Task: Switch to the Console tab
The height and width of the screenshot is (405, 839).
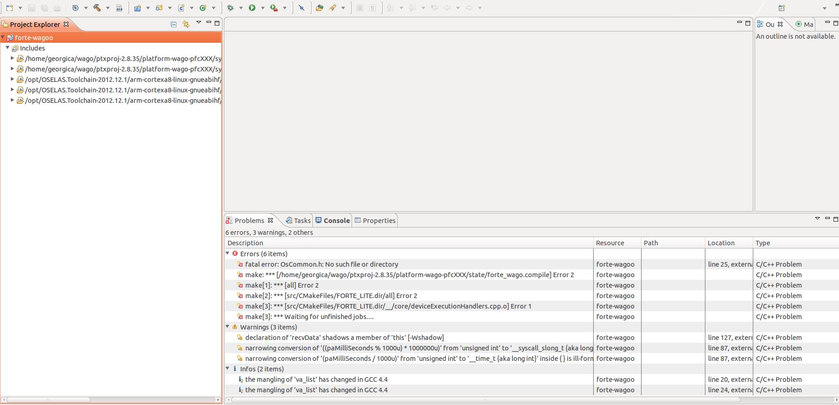Action: coord(336,221)
